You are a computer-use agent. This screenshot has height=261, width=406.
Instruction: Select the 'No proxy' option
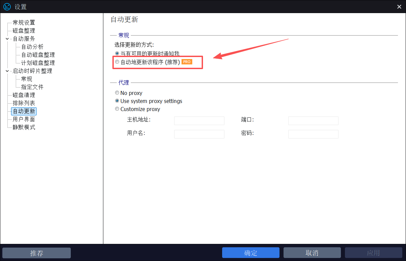tap(117, 93)
